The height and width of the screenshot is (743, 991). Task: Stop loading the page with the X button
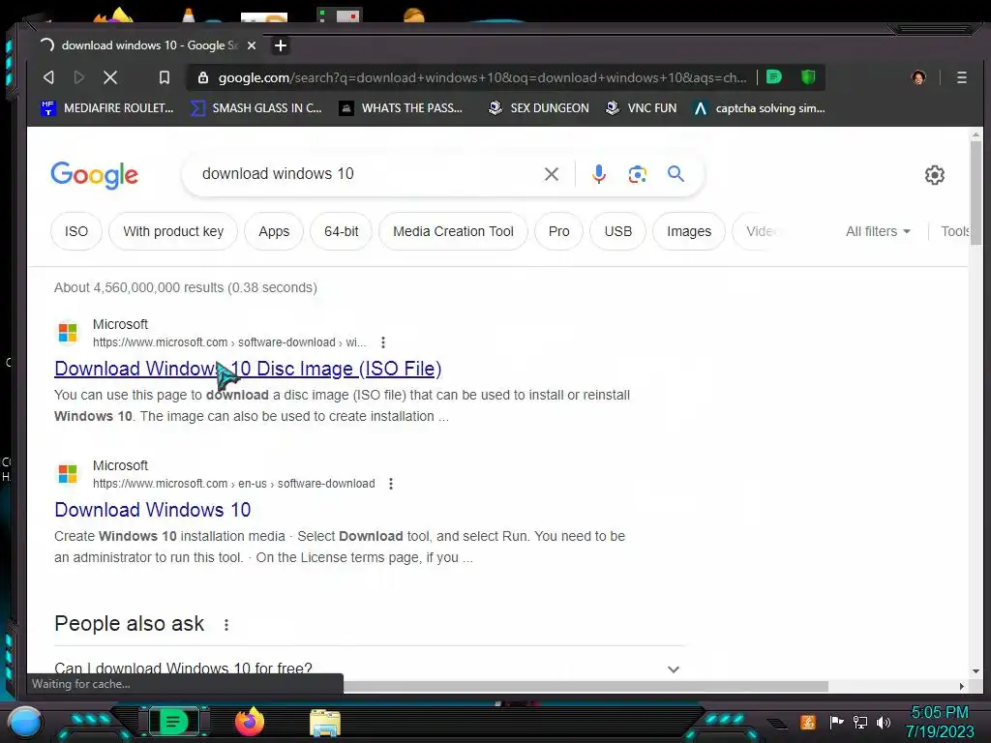[x=110, y=77]
